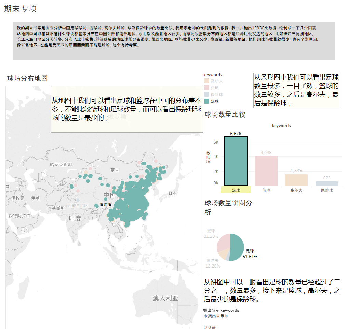
Task: Click the keywords legend title
Action: pyautogui.click(x=213, y=75)
